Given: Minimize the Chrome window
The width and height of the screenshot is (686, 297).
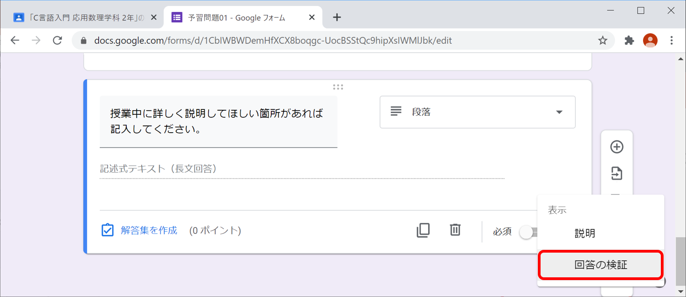Looking at the screenshot, I should [x=611, y=11].
